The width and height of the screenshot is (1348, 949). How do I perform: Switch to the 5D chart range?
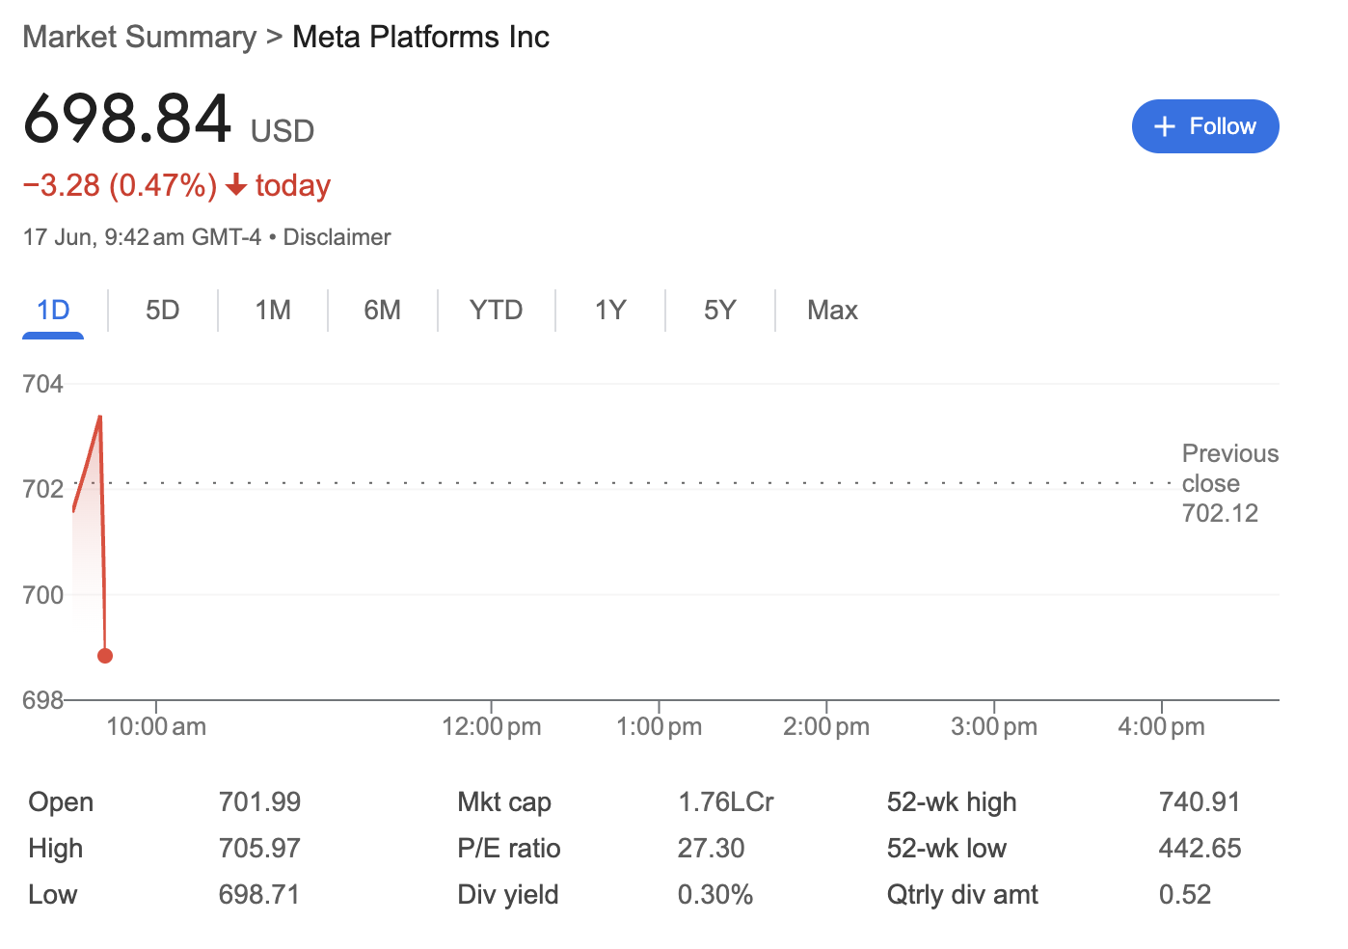pyautogui.click(x=162, y=310)
